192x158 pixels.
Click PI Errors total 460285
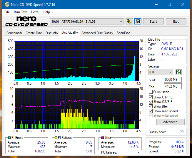(40, 151)
